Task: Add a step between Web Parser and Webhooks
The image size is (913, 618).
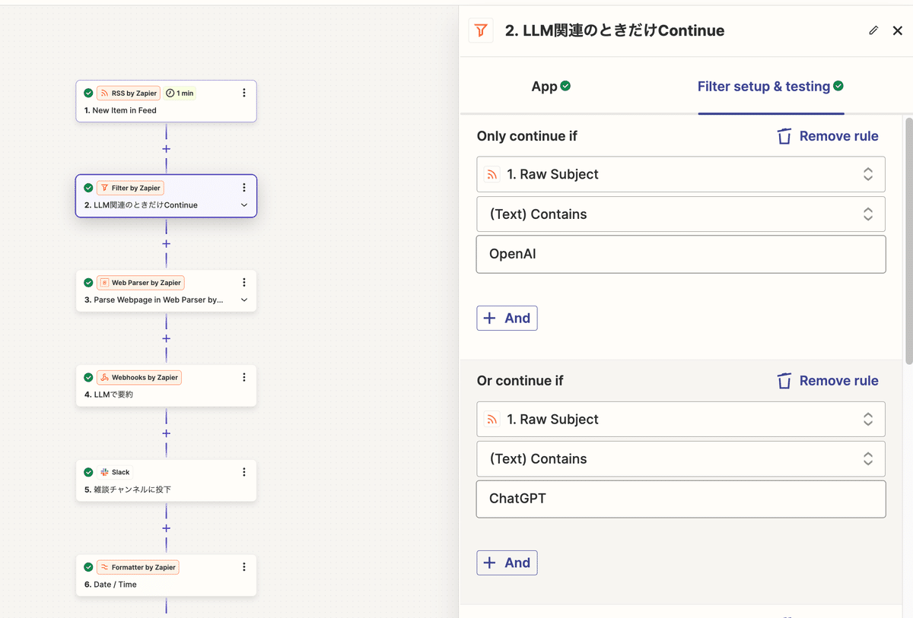Action: 166,338
